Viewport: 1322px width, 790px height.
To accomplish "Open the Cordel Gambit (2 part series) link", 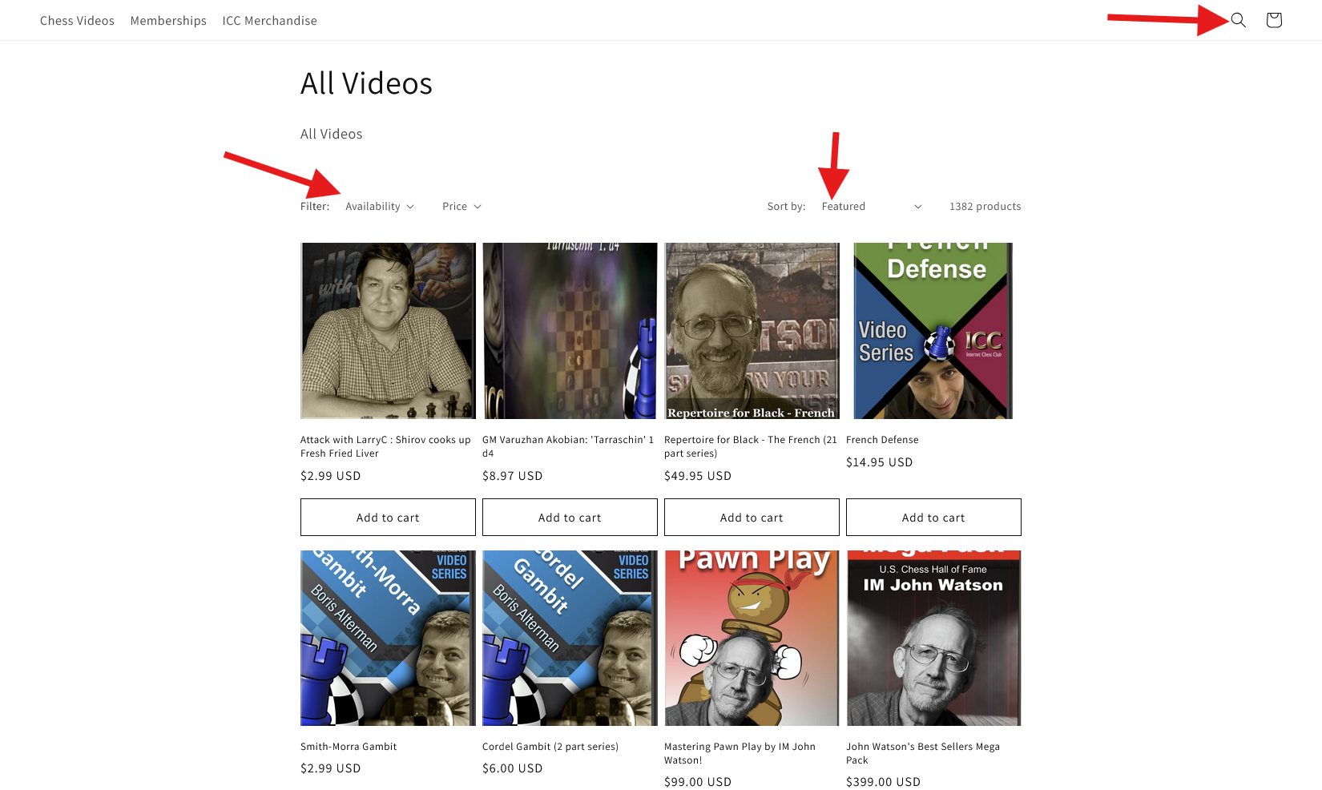I will click(x=550, y=747).
